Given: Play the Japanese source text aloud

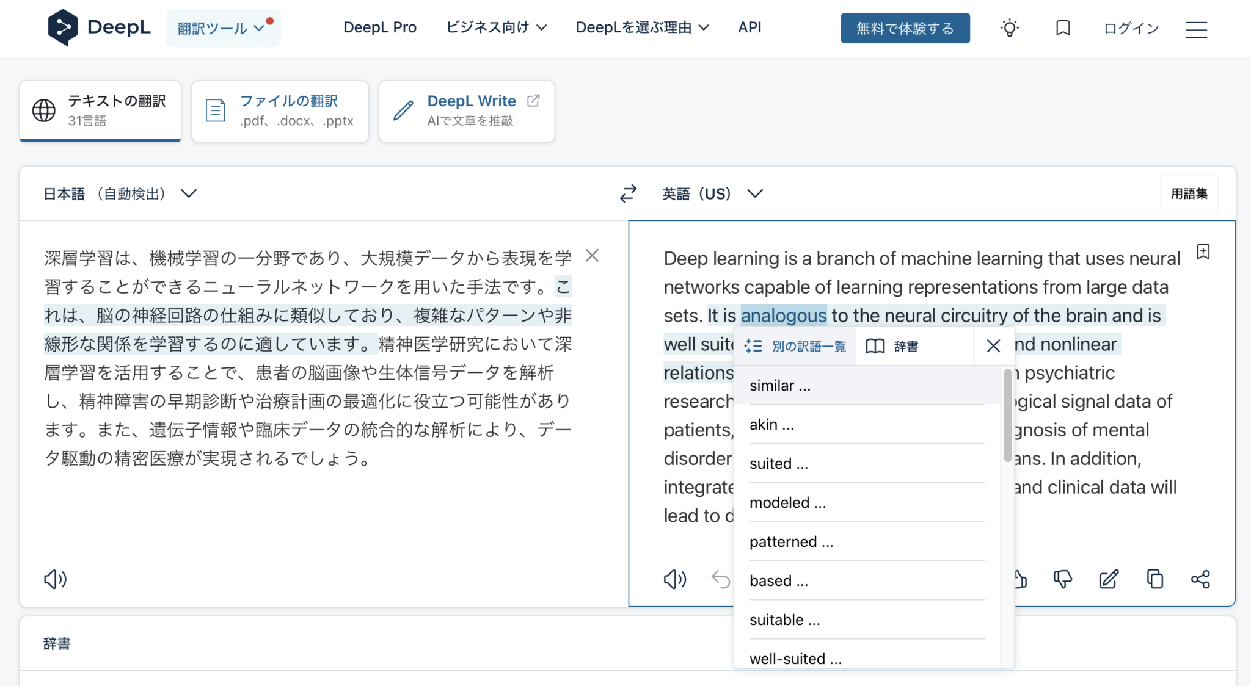Looking at the screenshot, I should [56, 579].
